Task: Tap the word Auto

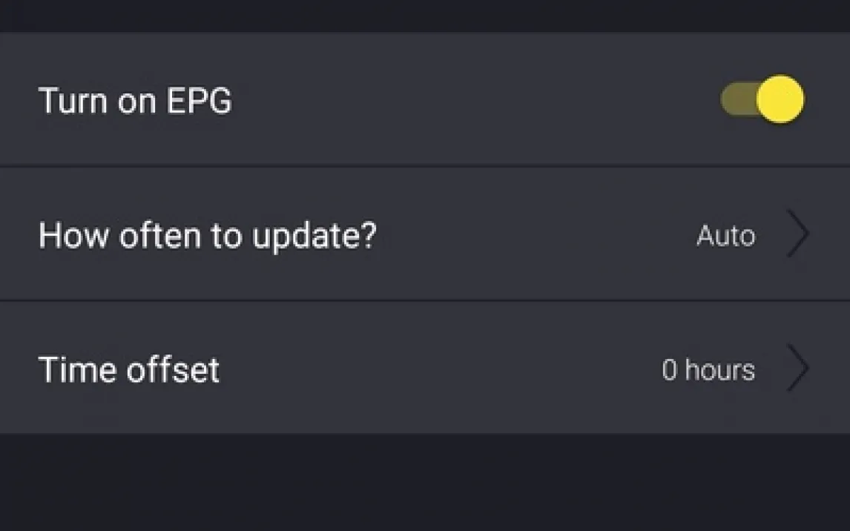Action: 725,236
